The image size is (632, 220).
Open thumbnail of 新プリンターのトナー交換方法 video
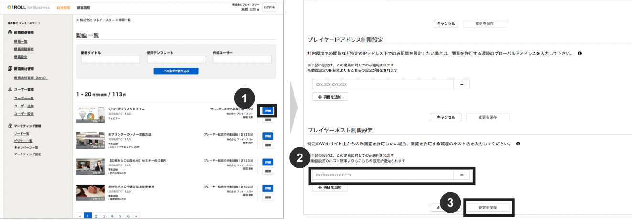coord(90,141)
